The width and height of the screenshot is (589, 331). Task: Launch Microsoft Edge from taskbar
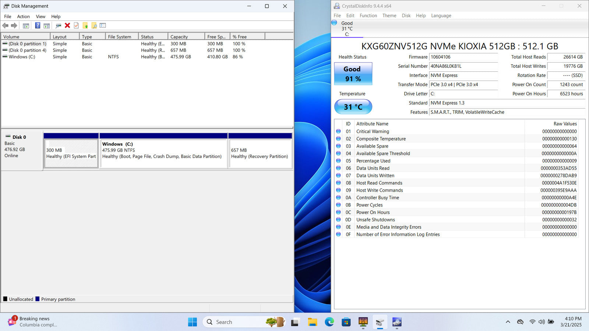click(329, 322)
